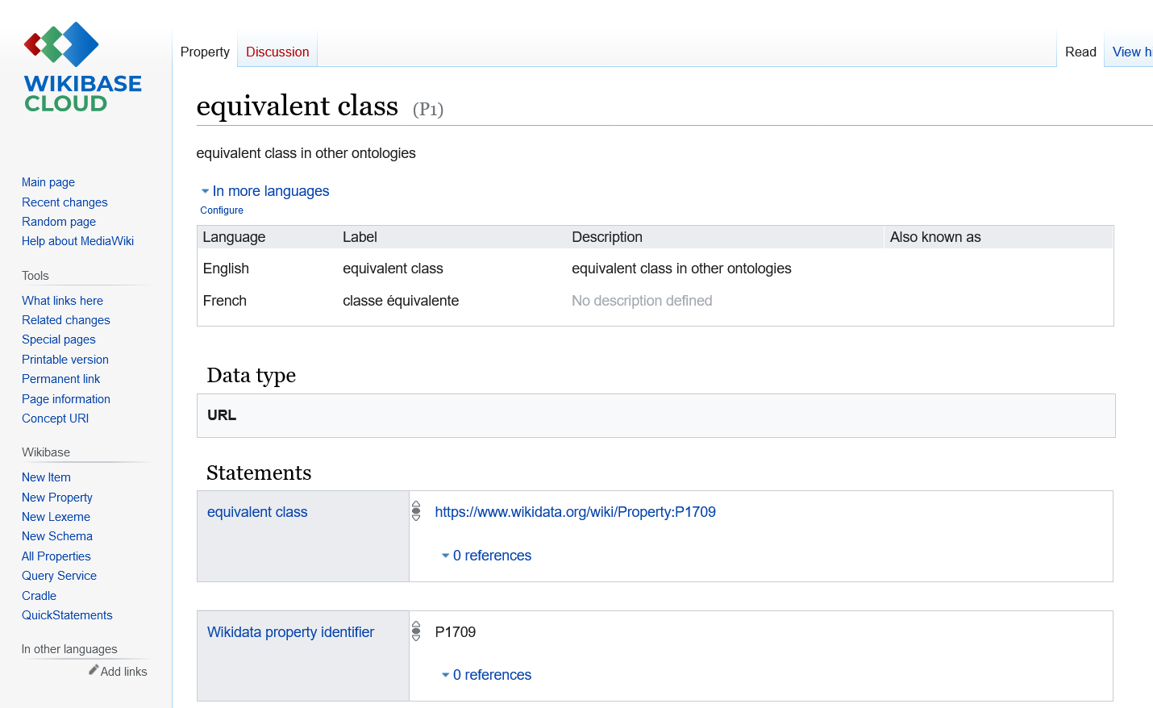Image resolution: width=1153 pixels, height=708 pixels.
Task: Collapse the In more languages section
Action: point(265,191)
